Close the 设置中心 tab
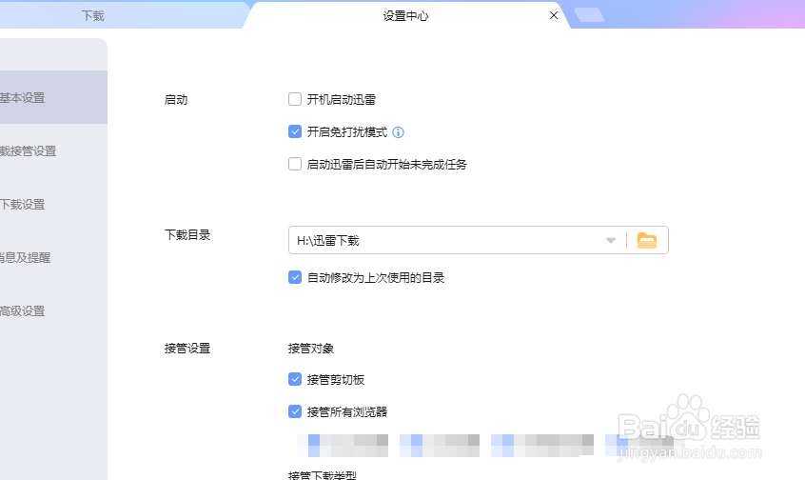Image resolution: width=805 pixels, height=480 pixels. [x=554, y=15]
